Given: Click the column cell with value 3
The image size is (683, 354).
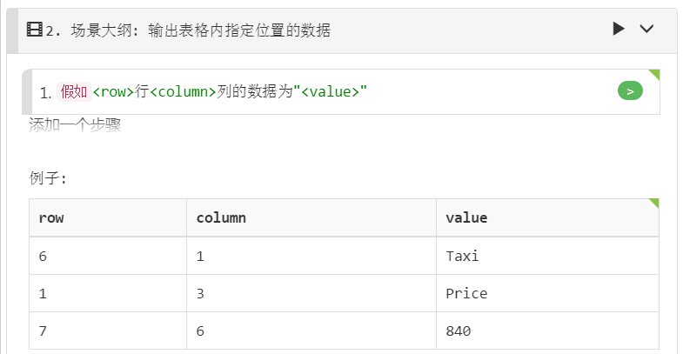Looking at the screenshot, I should point(311,293).
